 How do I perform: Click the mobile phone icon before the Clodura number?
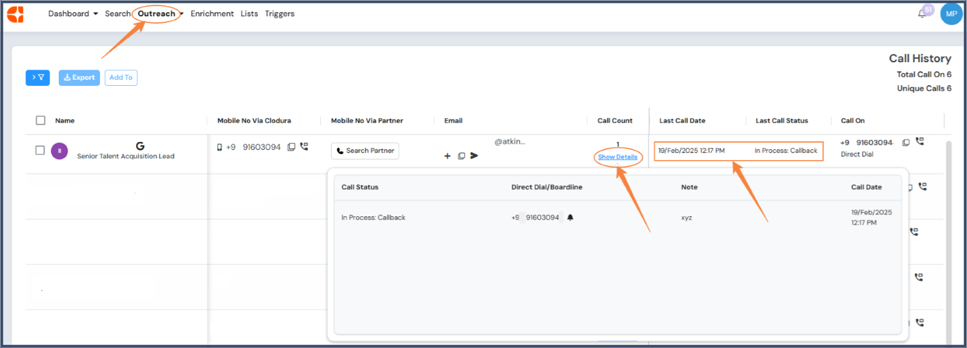coord(219,147)
